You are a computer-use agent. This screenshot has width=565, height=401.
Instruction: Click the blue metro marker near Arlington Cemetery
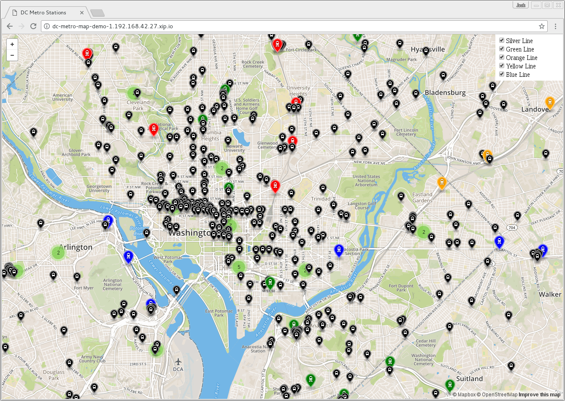coord(128,256)
